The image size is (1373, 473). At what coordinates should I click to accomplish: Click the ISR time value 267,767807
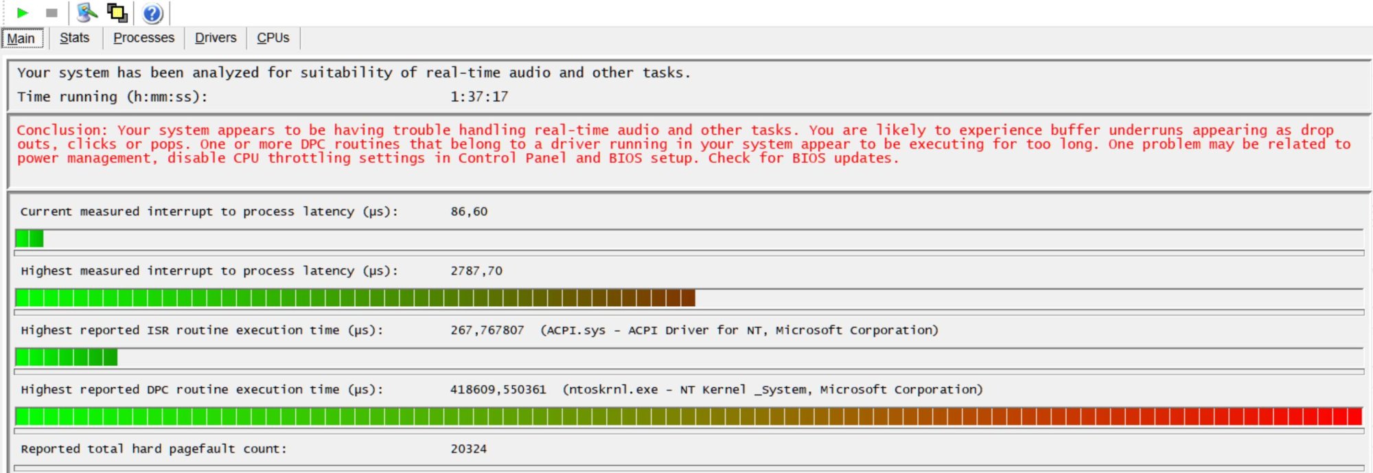tap(487, 330)
